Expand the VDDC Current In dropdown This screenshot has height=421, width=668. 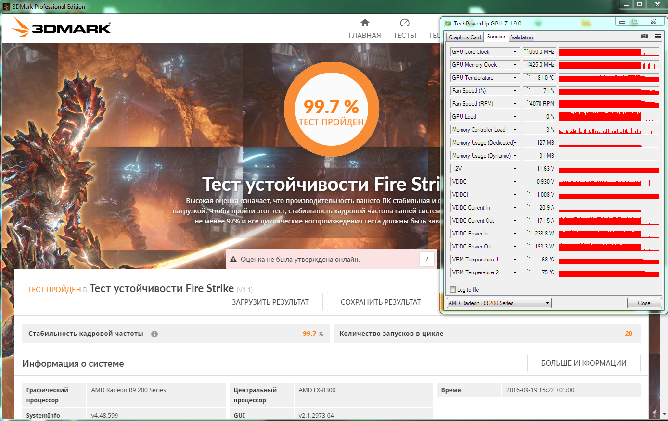point(515,208)
